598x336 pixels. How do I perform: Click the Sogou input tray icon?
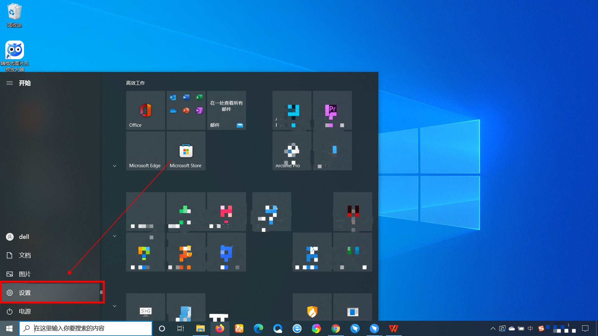coord(541,328)
